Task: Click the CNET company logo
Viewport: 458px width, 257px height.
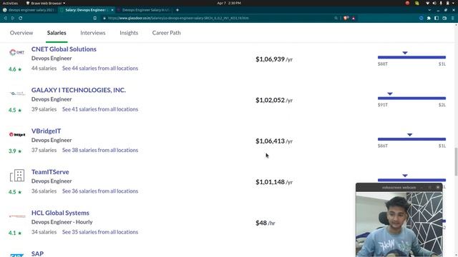Action: point(16,52)
